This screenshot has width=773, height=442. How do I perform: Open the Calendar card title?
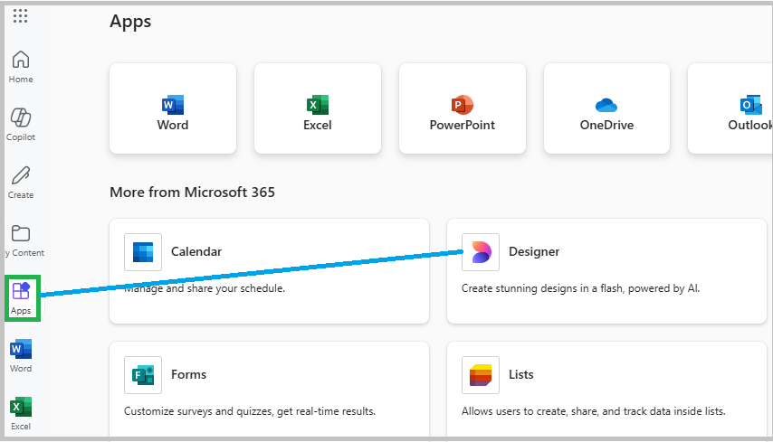[196, 251]
